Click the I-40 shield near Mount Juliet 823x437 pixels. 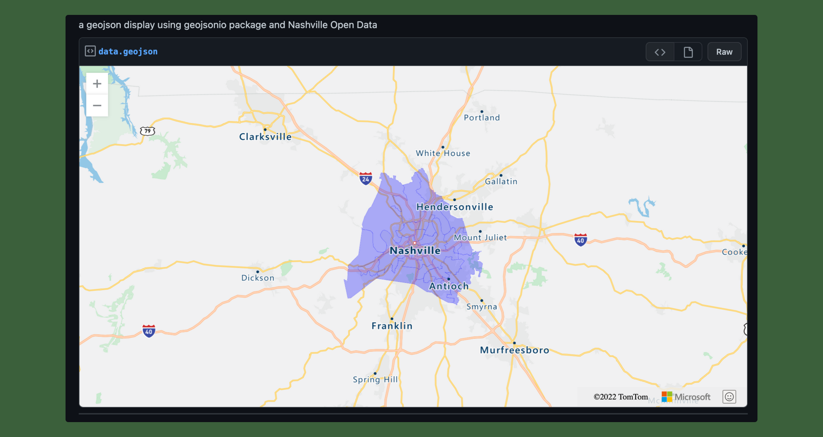click(x=580, y=240)
